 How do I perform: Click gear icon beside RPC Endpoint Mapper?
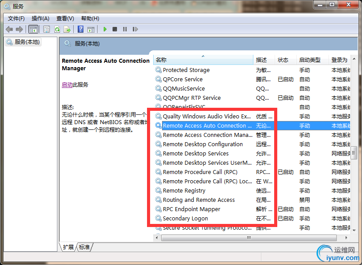tap(158, 209)
